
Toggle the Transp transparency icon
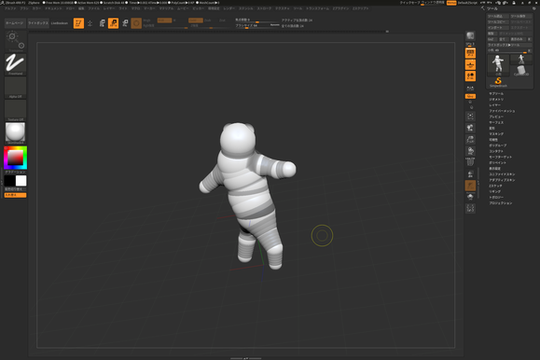click(470, 174)
